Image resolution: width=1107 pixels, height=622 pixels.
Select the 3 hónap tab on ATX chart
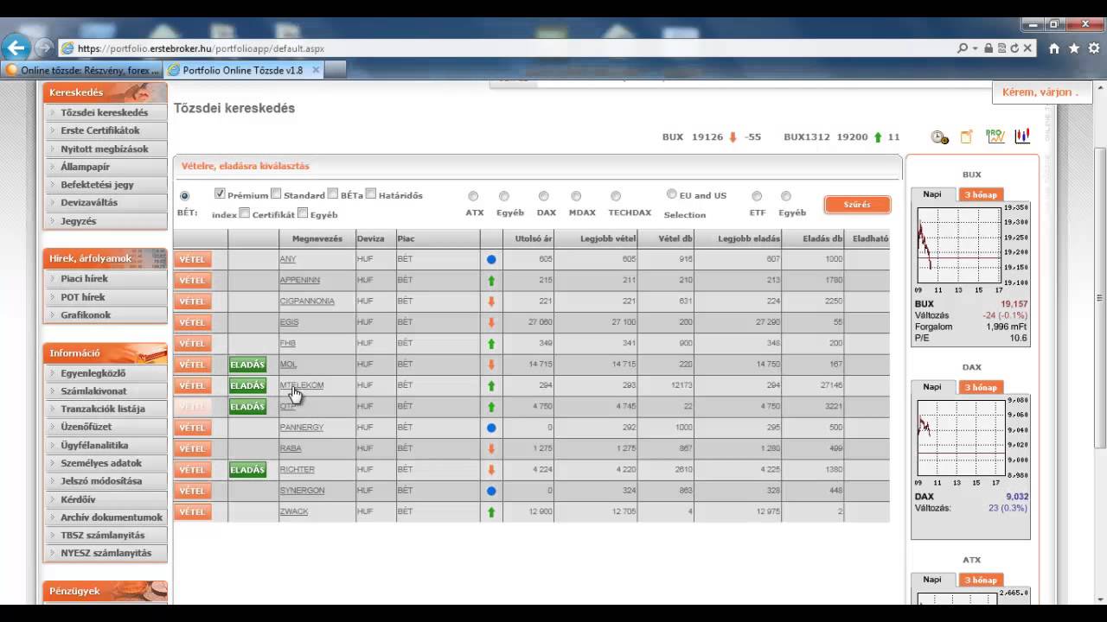point(981,580)
